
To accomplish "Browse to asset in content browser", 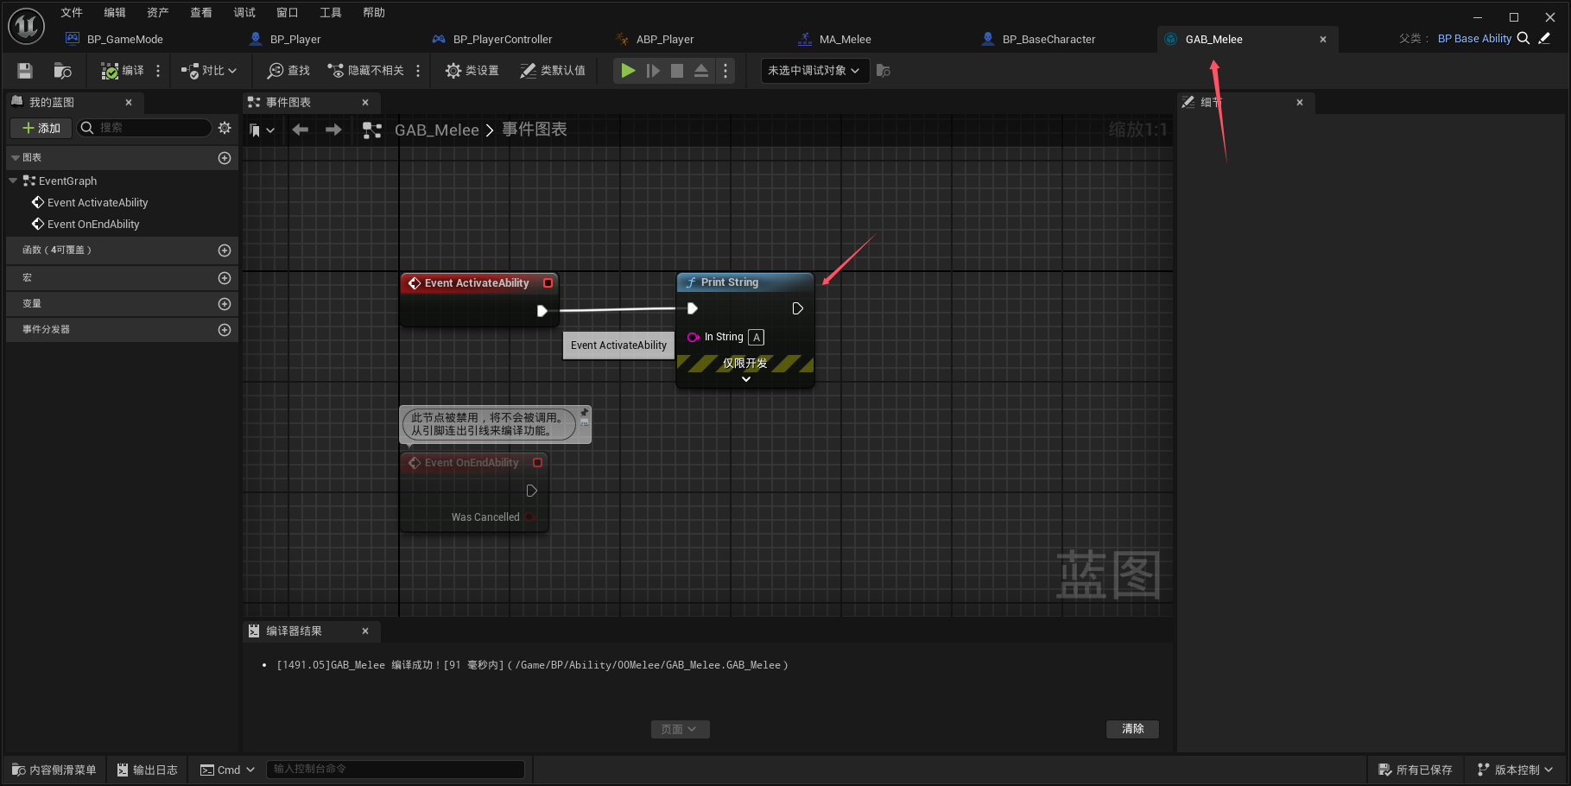I will pyautogui.click(x=62, y=71).
